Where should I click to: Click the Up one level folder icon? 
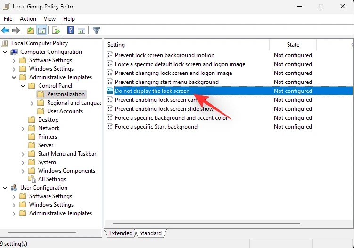pyautogui.click(x=31, y=31)
